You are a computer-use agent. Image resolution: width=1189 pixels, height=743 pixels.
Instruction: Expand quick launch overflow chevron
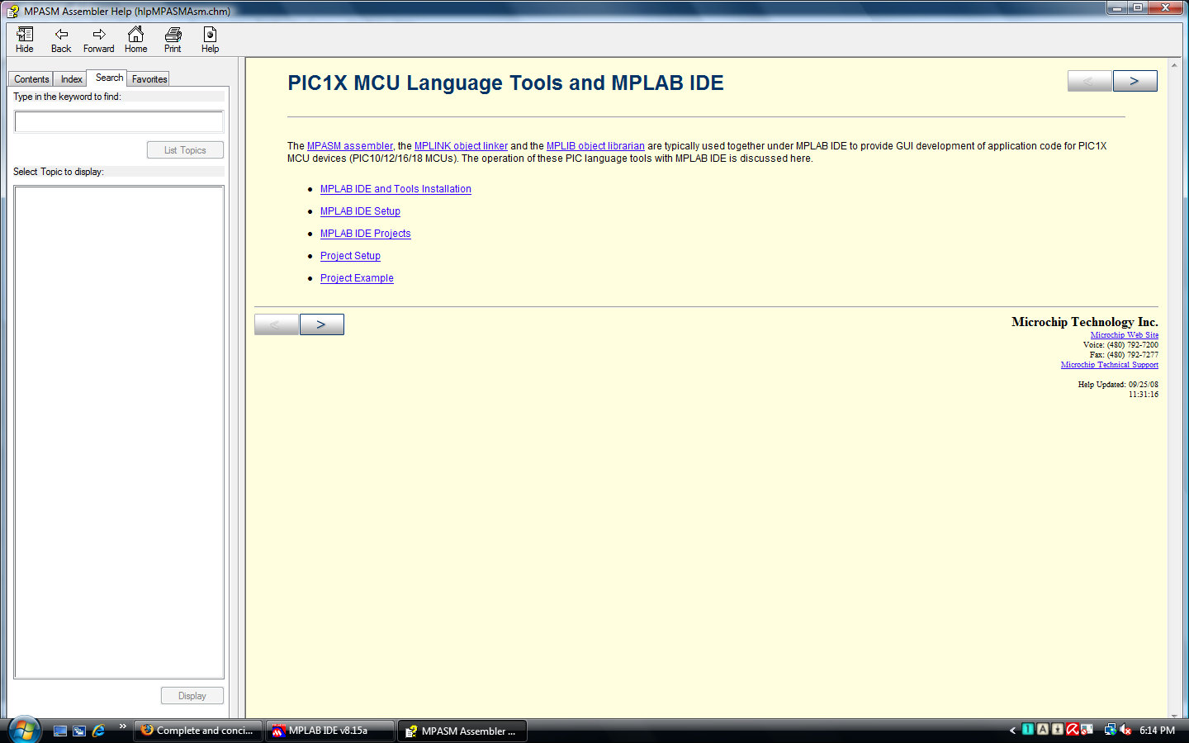pyautogui.click(x=122, y=726)
